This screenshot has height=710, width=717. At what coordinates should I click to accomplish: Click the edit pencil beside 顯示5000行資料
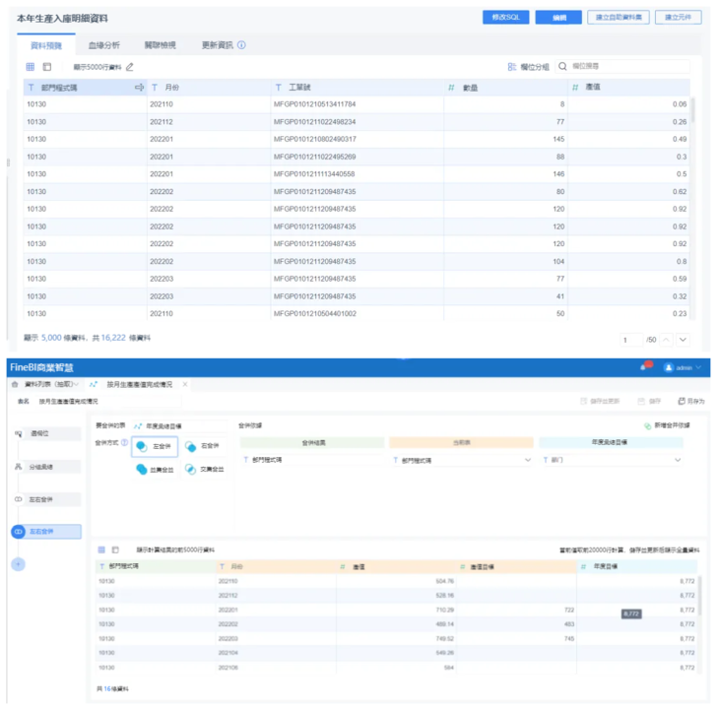130,67
